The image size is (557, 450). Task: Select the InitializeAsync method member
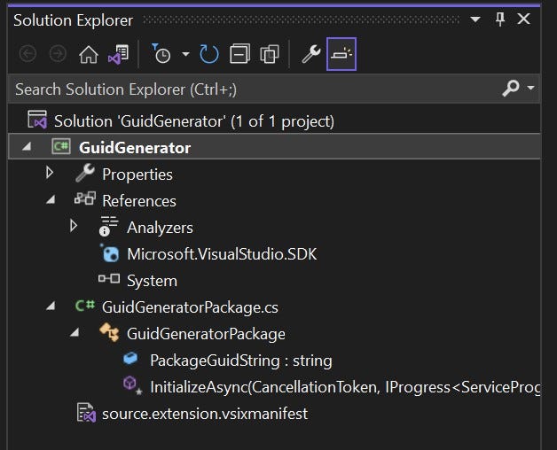345,387
